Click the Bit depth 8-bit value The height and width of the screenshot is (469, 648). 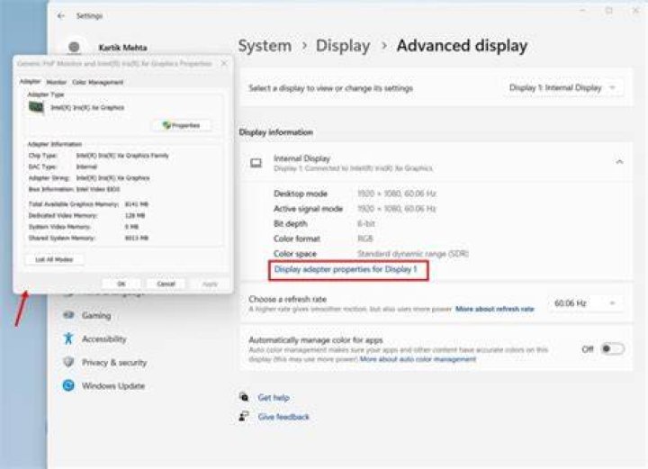click(366, 223)
